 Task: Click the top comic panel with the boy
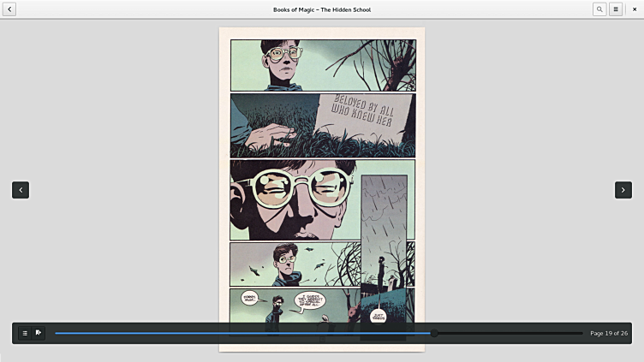[322, 65]
